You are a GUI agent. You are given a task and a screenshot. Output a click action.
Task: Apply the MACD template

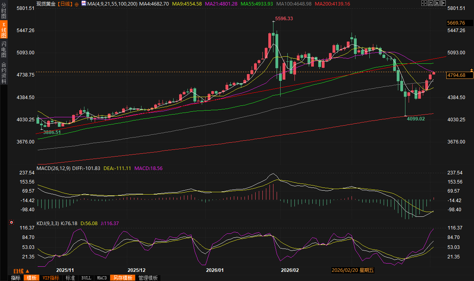[x=102, y=278]
